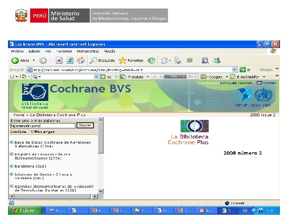The height and width of the screenshot is (218, 290).
Task: Click the green Go arrow in search toolbar
Action: coord(103,77)
